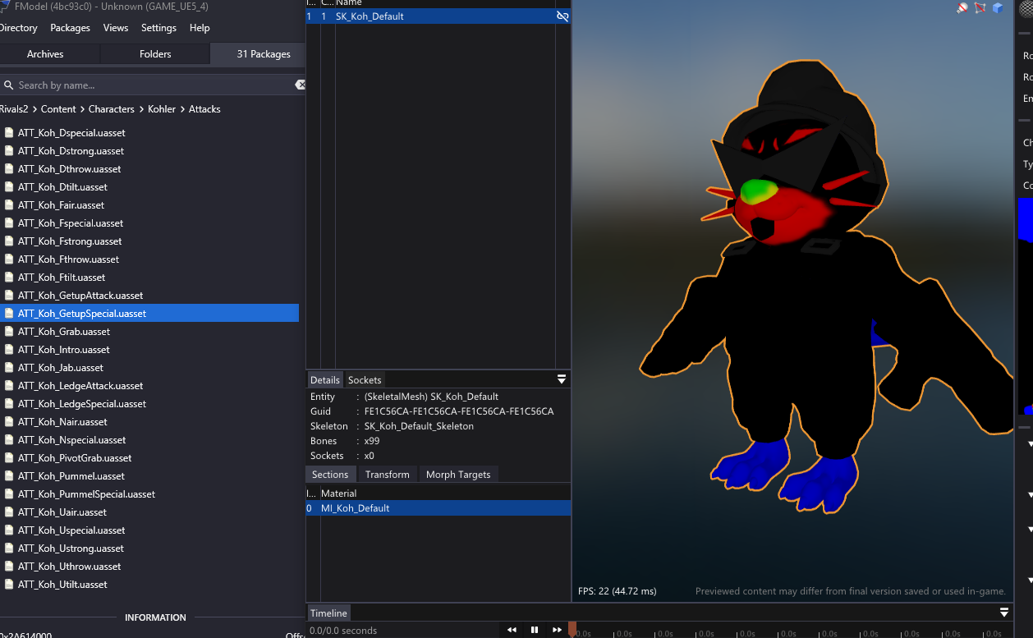Image resolution: width=1033 pixels, height=638 pixels.
Task: Toggle the lights icon in the viewport
Action: [962, 8]
